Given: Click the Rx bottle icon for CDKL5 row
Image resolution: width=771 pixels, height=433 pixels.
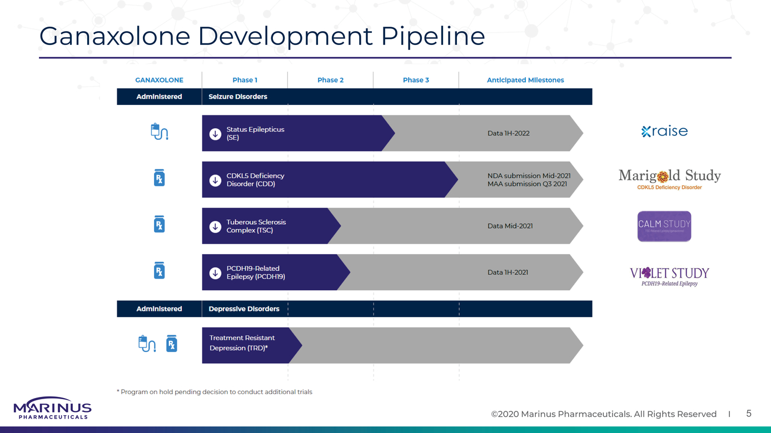Looking at the screenshot, I should [x=159, y=178].
